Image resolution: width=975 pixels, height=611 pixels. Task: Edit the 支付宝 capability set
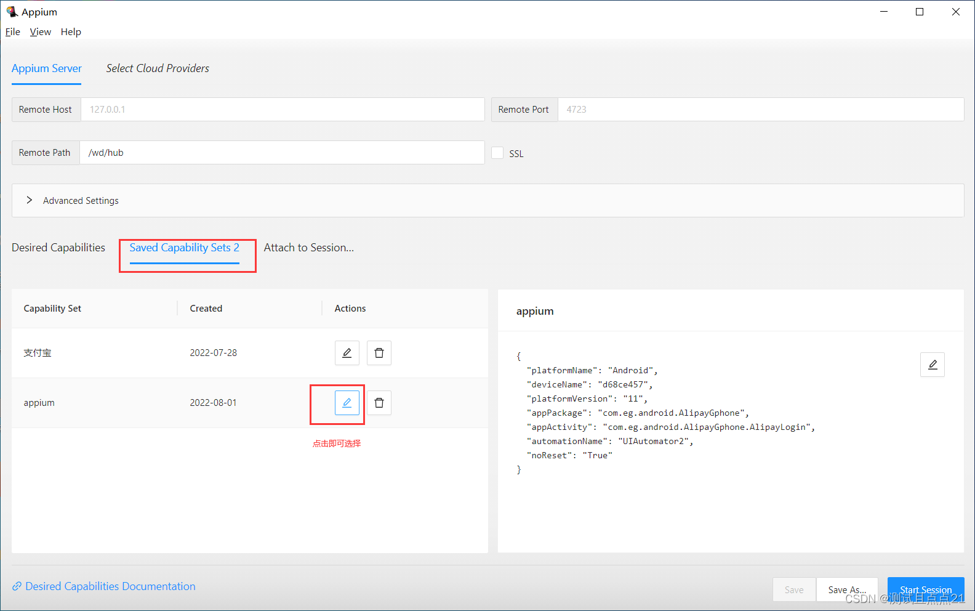pyautogui.click(x=347, y=353)
